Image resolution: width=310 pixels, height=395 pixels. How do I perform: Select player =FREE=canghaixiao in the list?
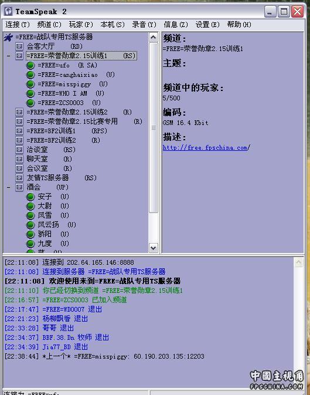click(x=68, y=75)
